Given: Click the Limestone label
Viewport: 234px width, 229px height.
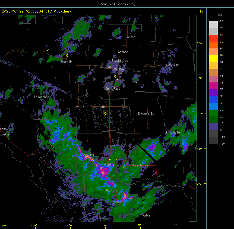Looking at the screenshot, I should click(42, 97).
